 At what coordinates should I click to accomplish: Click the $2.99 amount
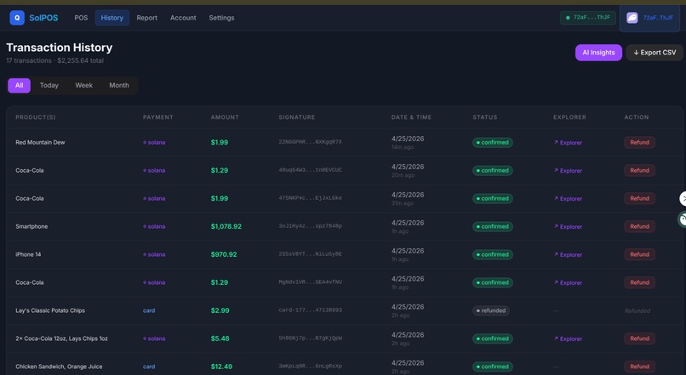click(220, 310)
